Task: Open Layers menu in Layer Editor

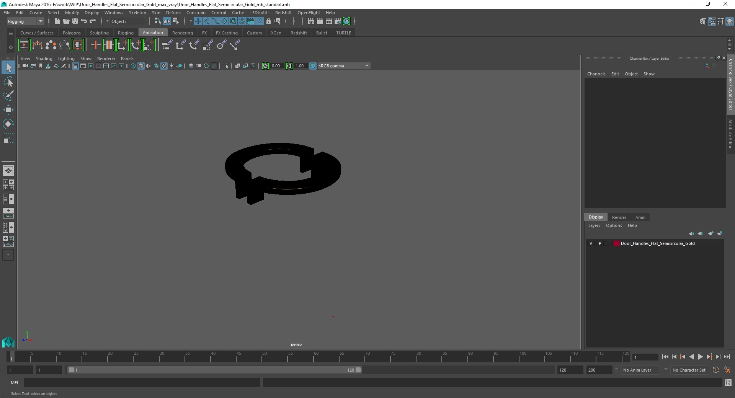Action: (x=594, y=225)
